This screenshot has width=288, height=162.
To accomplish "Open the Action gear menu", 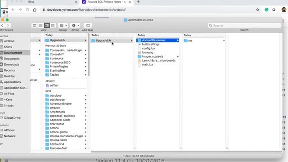I will 75,25.
